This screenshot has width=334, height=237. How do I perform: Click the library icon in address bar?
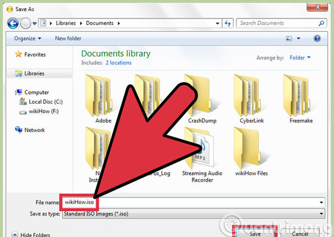(43, 23)
